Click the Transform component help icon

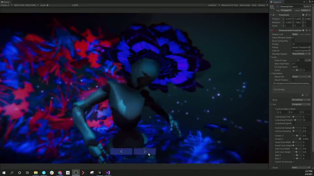pos(303,15)
